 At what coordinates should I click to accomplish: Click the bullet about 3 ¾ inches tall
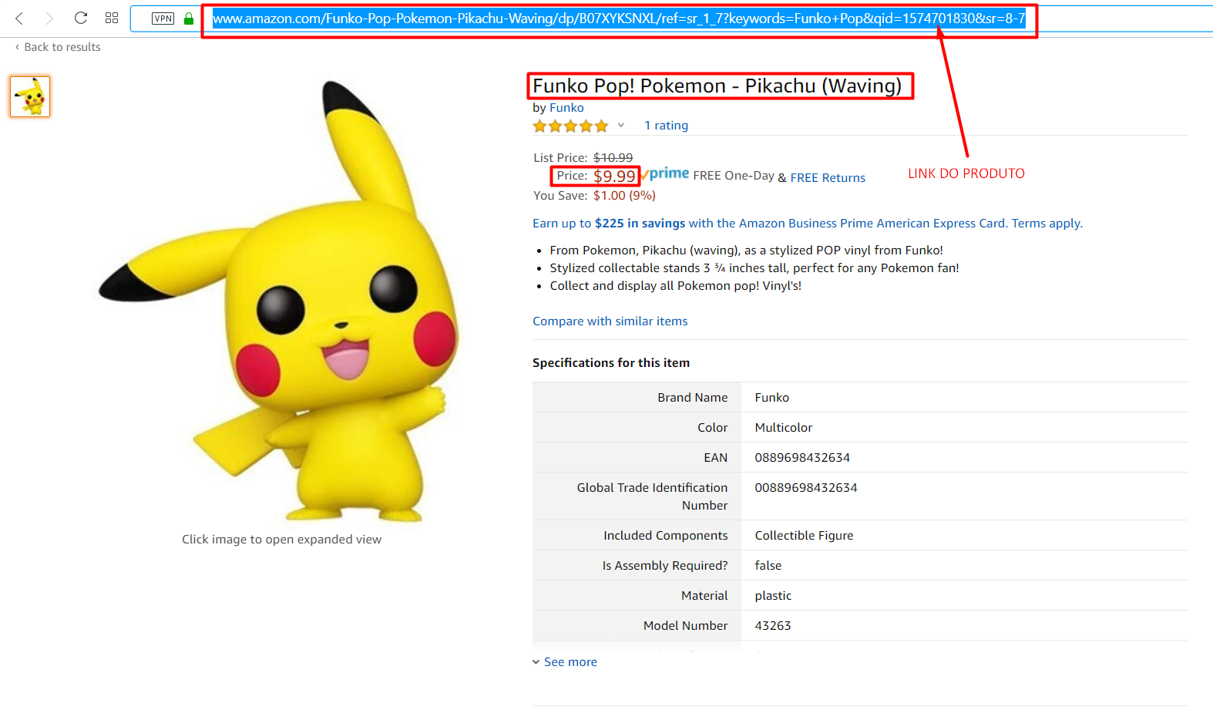[754, 268]
